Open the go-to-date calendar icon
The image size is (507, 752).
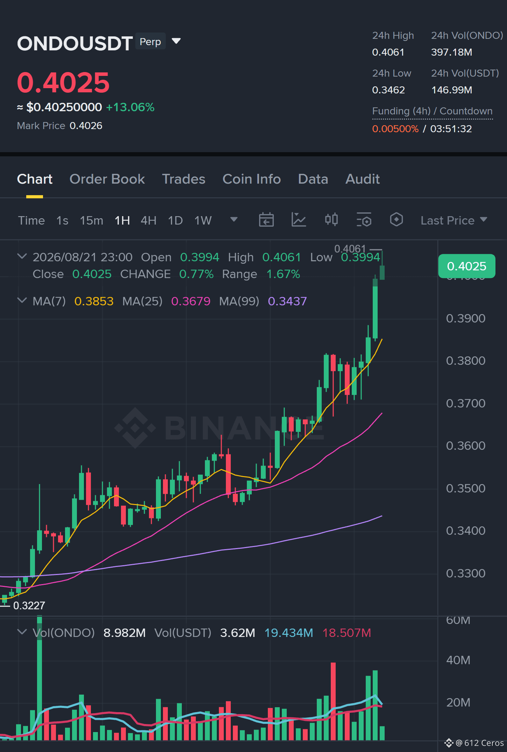click(x=266, y=220)
